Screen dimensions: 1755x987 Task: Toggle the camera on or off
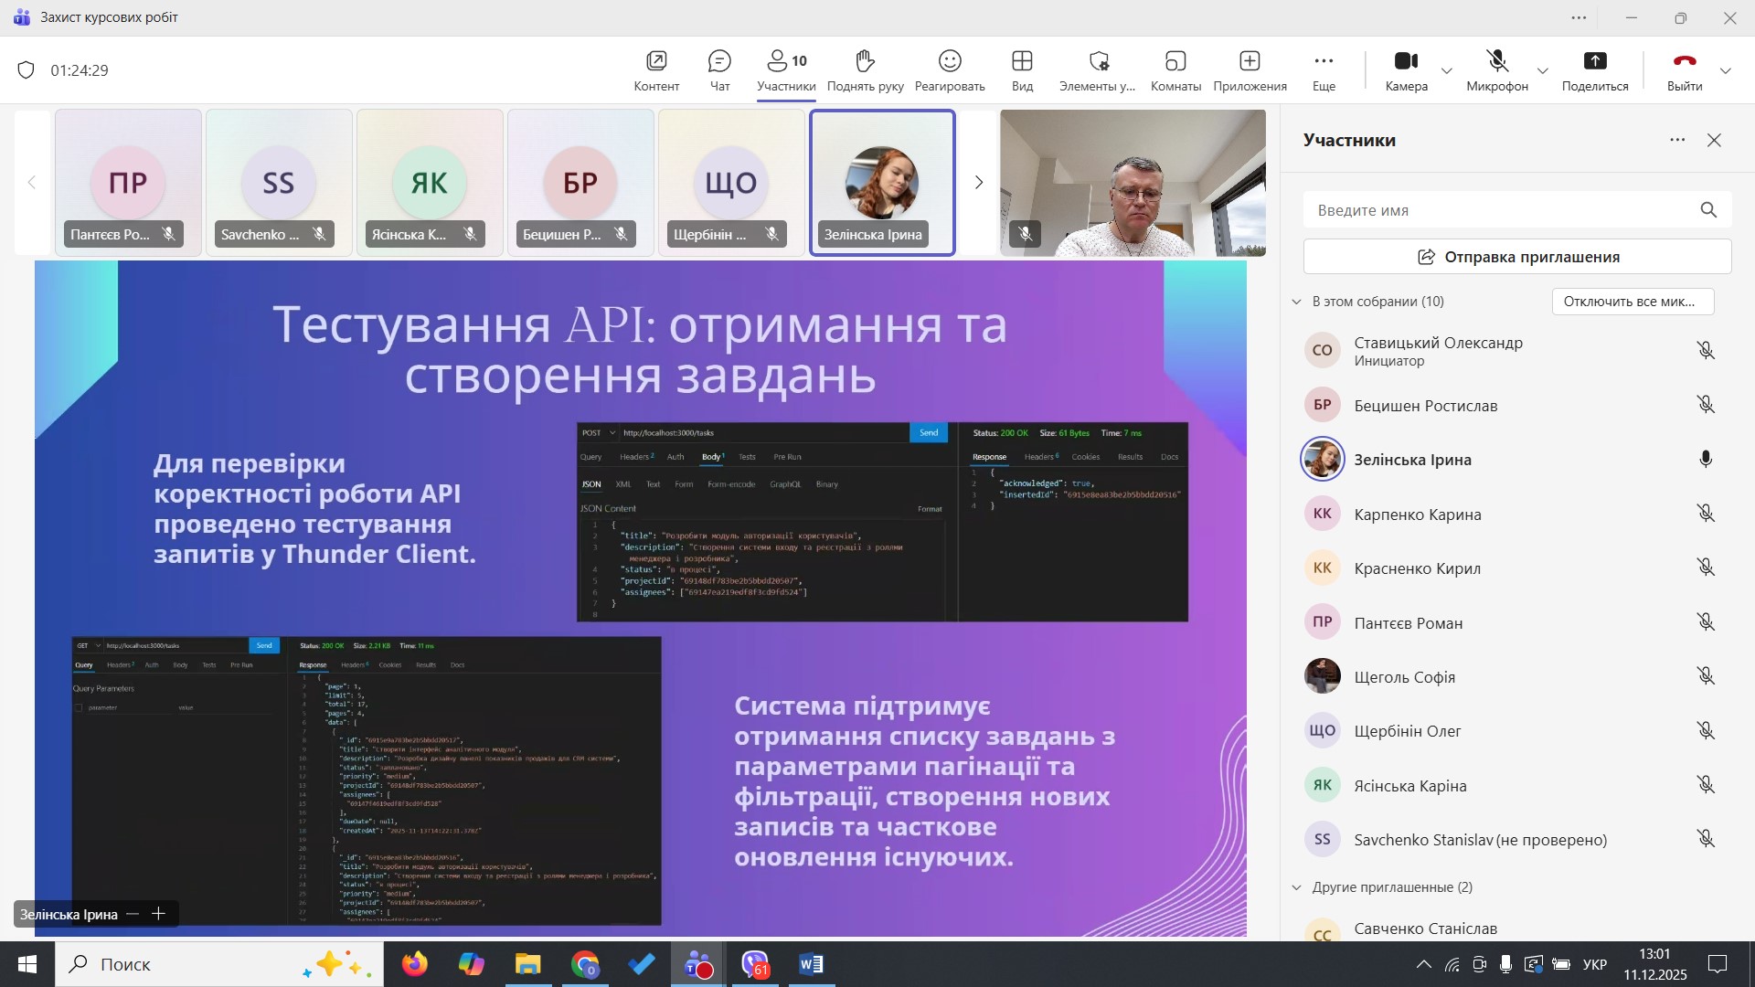click(1406, 61)
